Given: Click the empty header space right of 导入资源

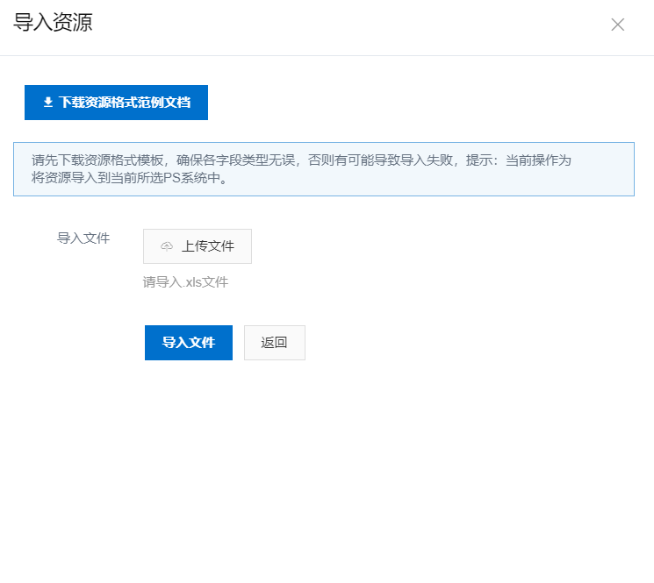Looking at the screenshot, I should [351, 25].
